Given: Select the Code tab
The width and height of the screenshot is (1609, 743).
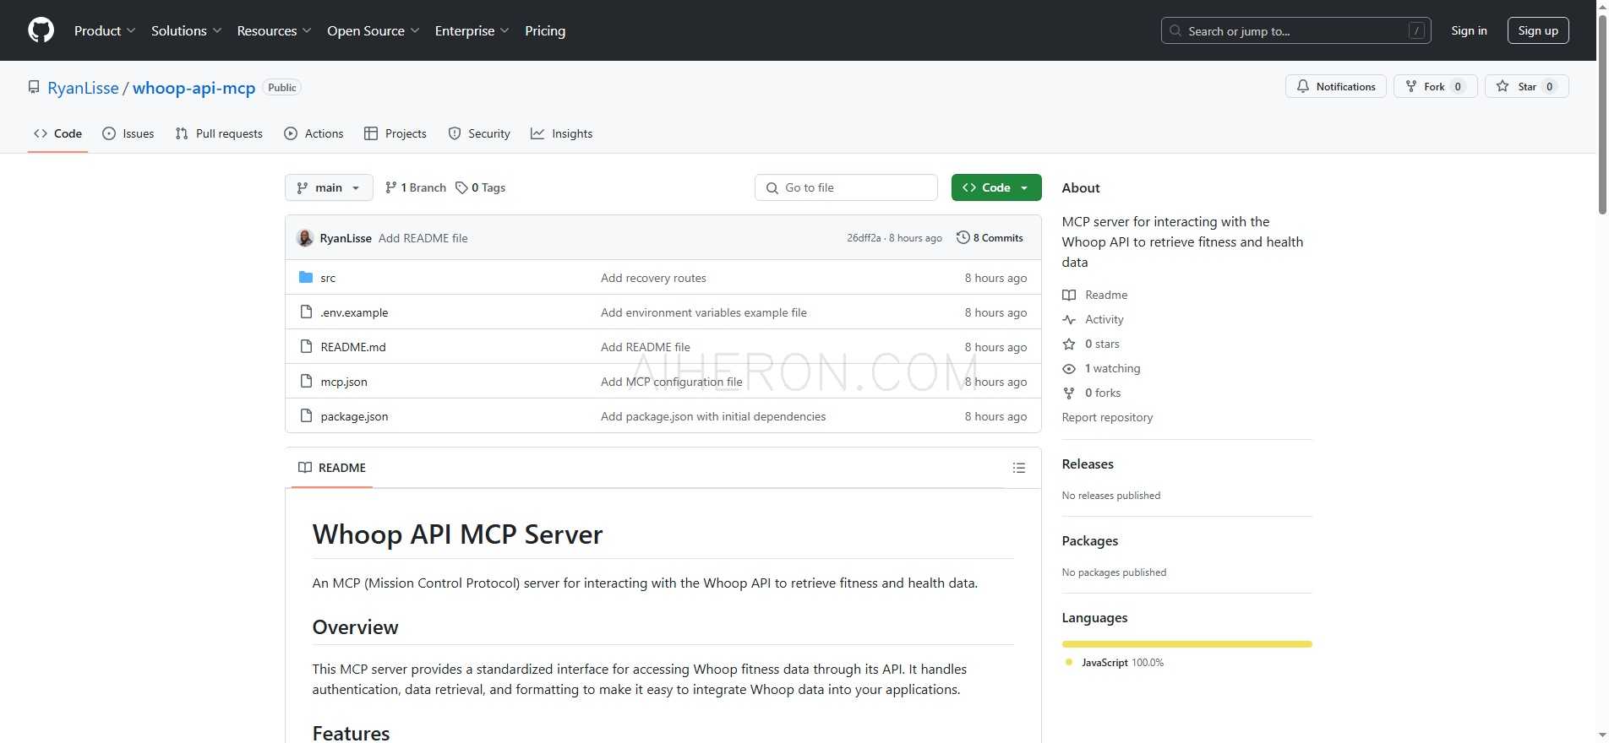Looking at the screenshot, I should 57,133.
